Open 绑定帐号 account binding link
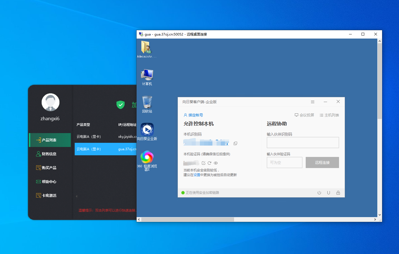Screen dimensions: 399x254 click(193, 115)
